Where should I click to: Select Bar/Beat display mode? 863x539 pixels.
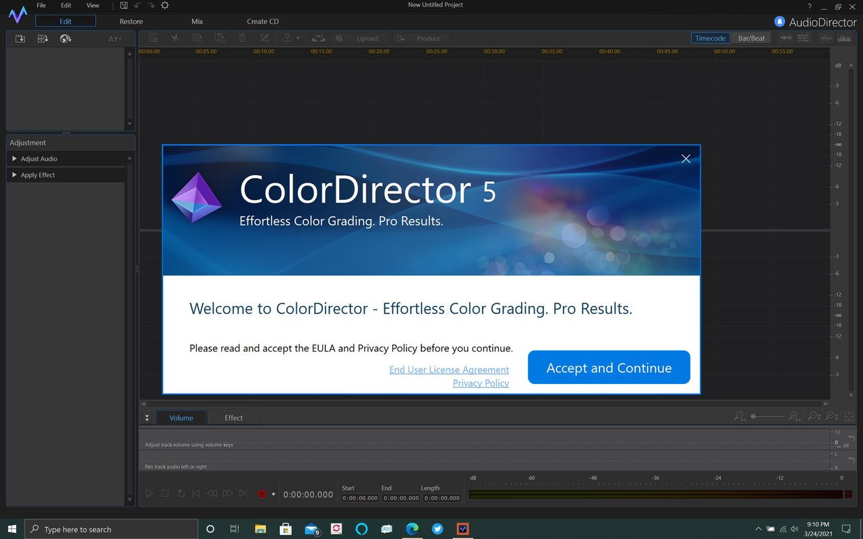coord(751,38)
